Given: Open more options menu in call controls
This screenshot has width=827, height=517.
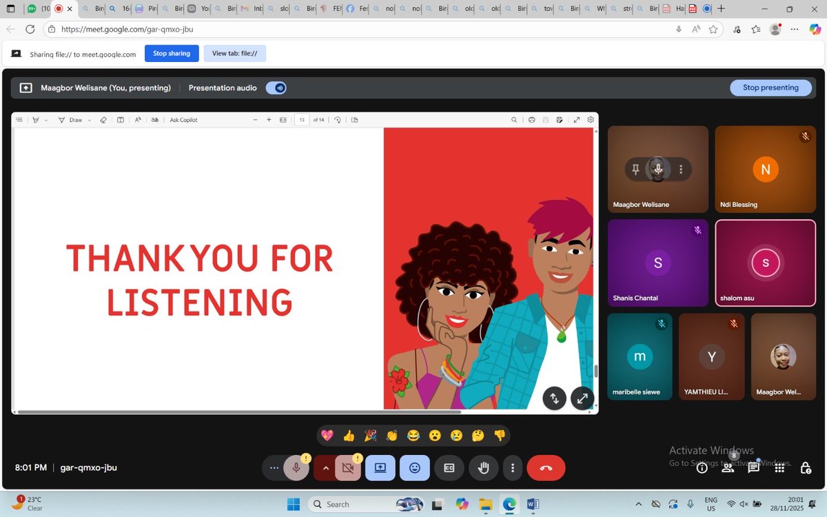Looking at the screenshot, I should click(x=513, y=468).
